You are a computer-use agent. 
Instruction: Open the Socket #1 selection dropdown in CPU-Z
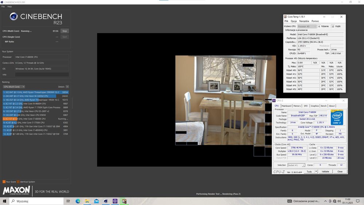pos(296,165)
